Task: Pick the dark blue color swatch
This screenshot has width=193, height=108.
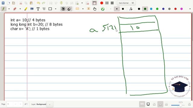Action: coord(163,9)
